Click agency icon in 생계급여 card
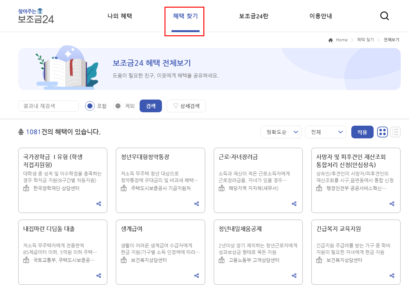The image size is (409, 285). pos(124,260)
